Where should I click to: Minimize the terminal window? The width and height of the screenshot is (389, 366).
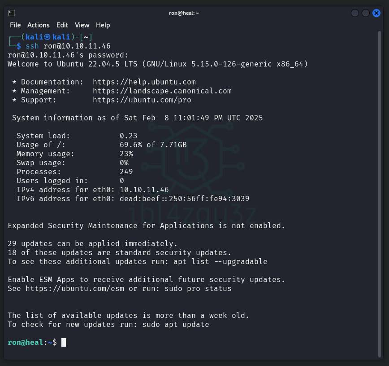tap(355, 13)
